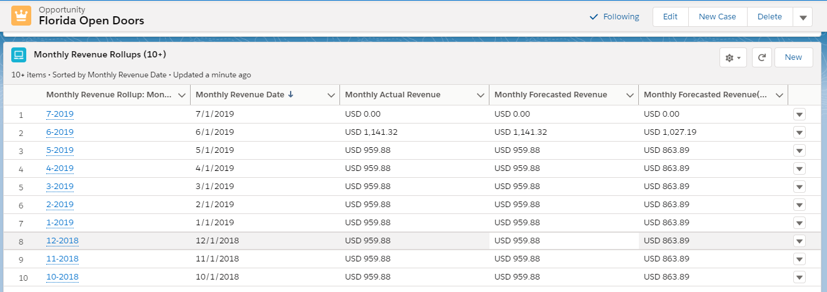
Task: Click the Following button
Action: (x=614, y=17)
